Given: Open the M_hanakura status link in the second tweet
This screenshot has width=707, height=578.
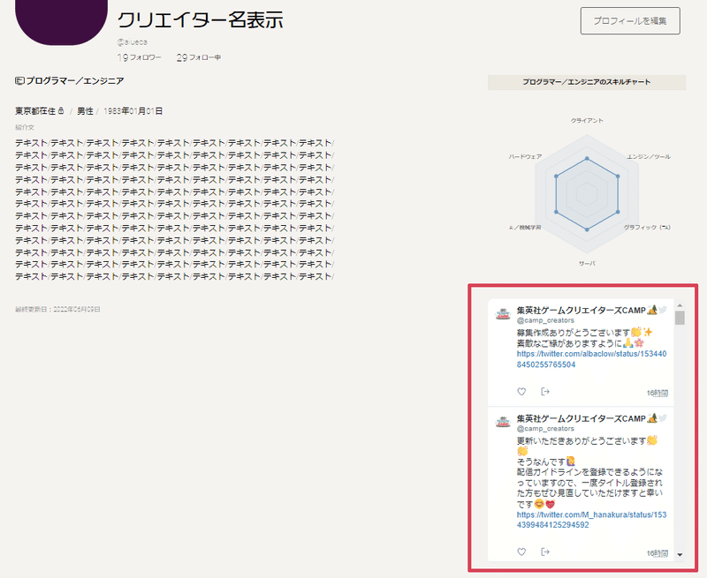Looking at the screenshot, I should [591, 520].
